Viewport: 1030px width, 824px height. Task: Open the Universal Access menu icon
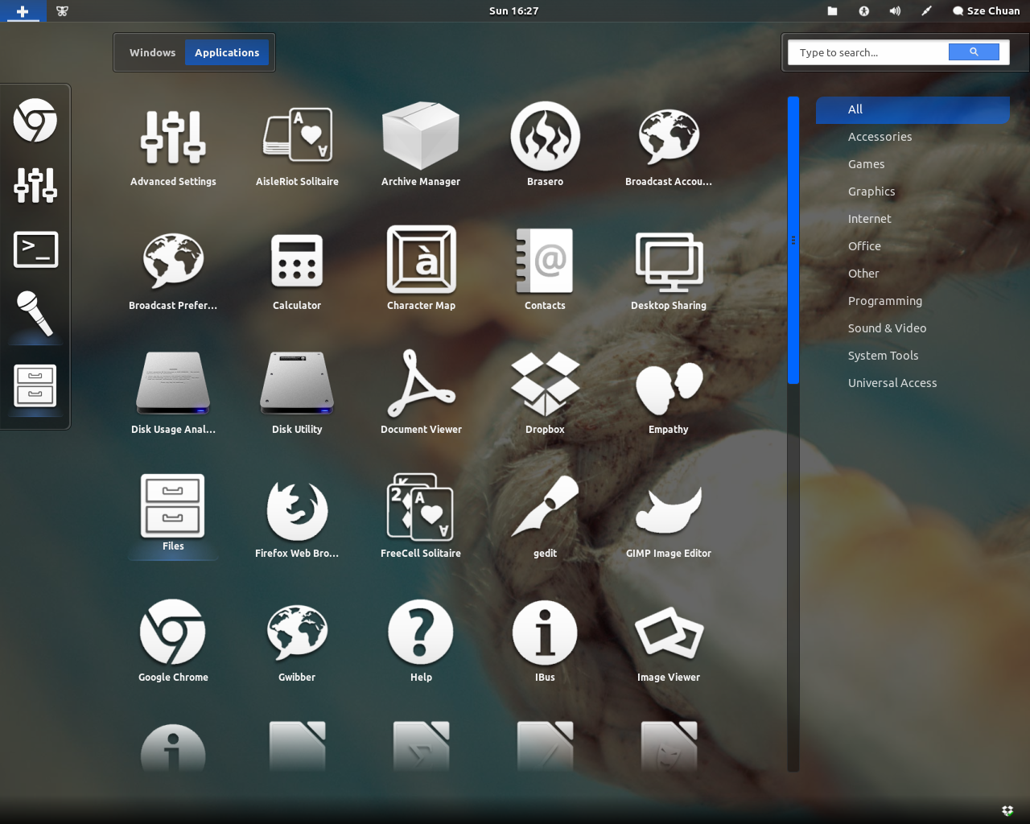pyautogui.click(x=863, y=11)
